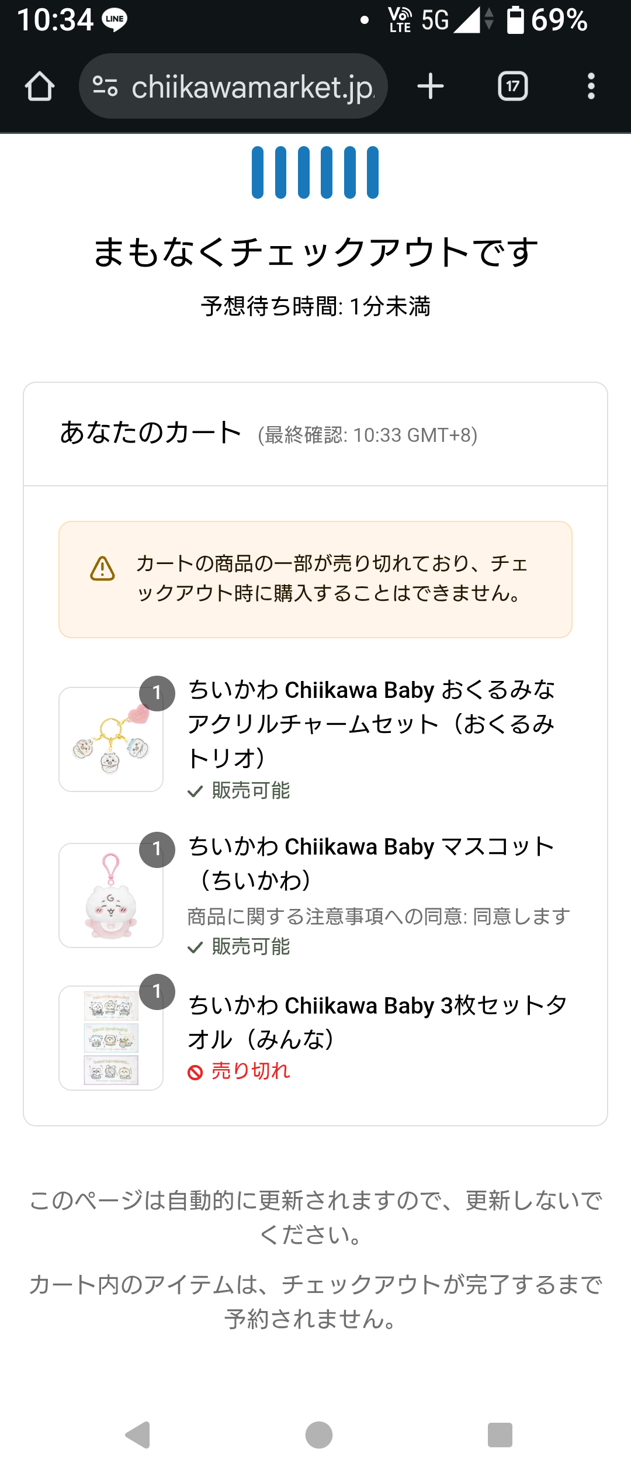Open the tab switcher showing 17 tabs
The image size is (631, 1473).
(513, 87)
